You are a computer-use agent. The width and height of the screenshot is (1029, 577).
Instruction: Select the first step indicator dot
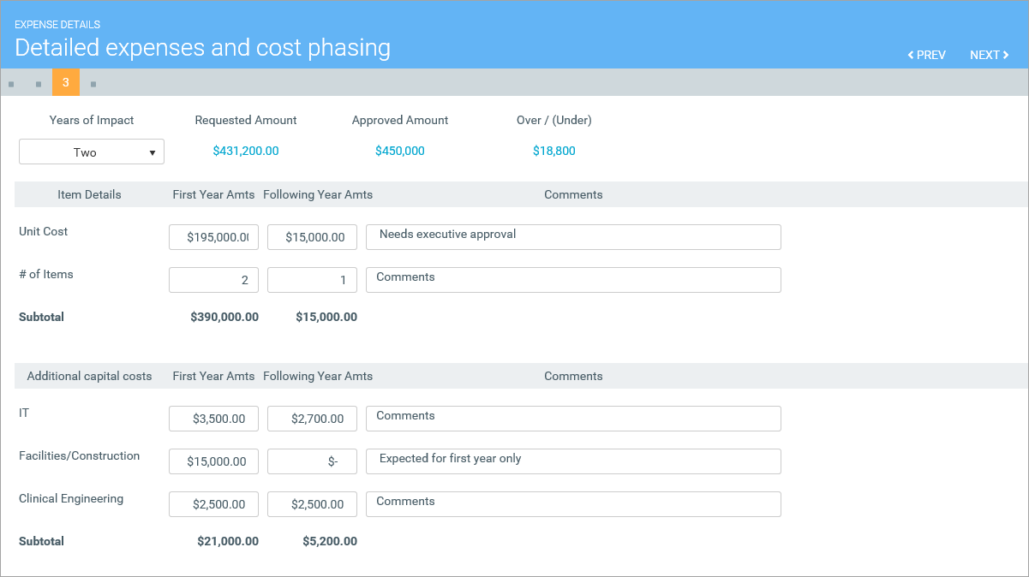pyautogui.click(x=11, y=84)
